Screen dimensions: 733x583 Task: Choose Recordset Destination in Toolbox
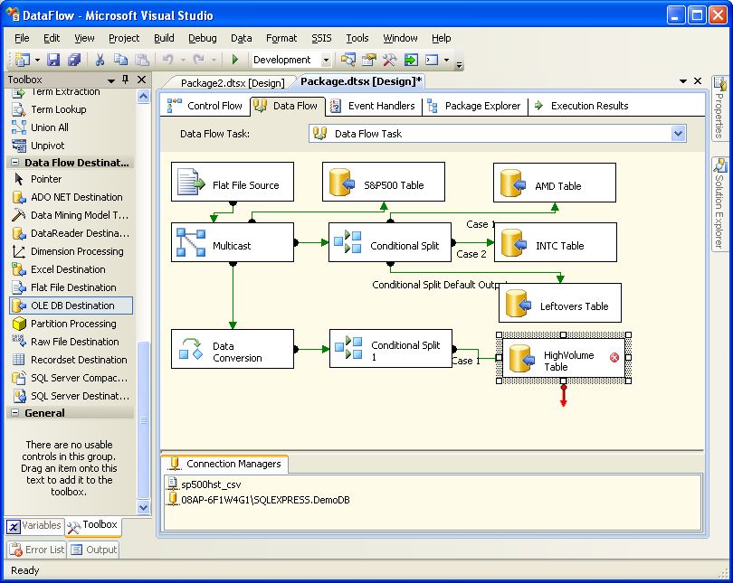[71, 360]
